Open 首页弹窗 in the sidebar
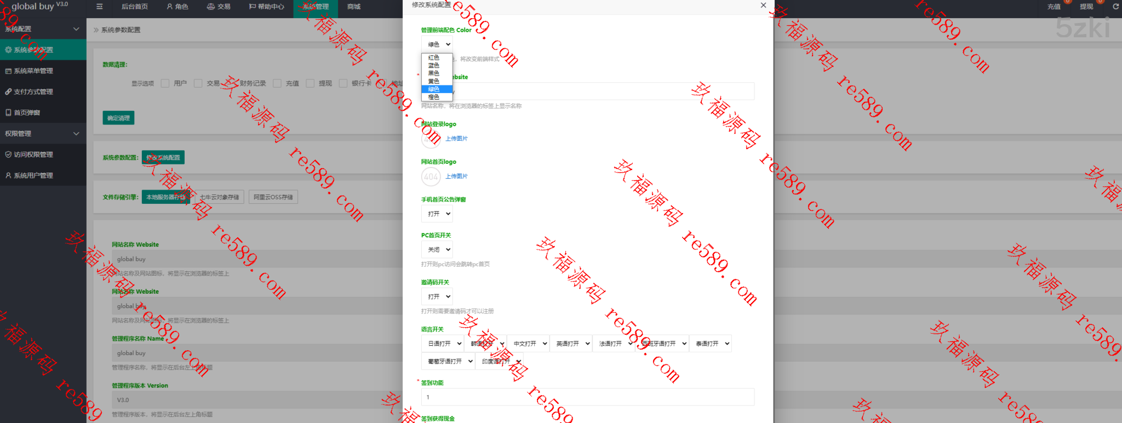The width and height of the screenshot is (1122, 423). tap(27, 112)
